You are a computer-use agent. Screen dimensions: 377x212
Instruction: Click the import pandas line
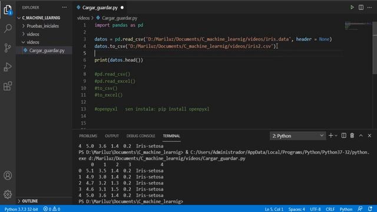(x=119, y=25)
